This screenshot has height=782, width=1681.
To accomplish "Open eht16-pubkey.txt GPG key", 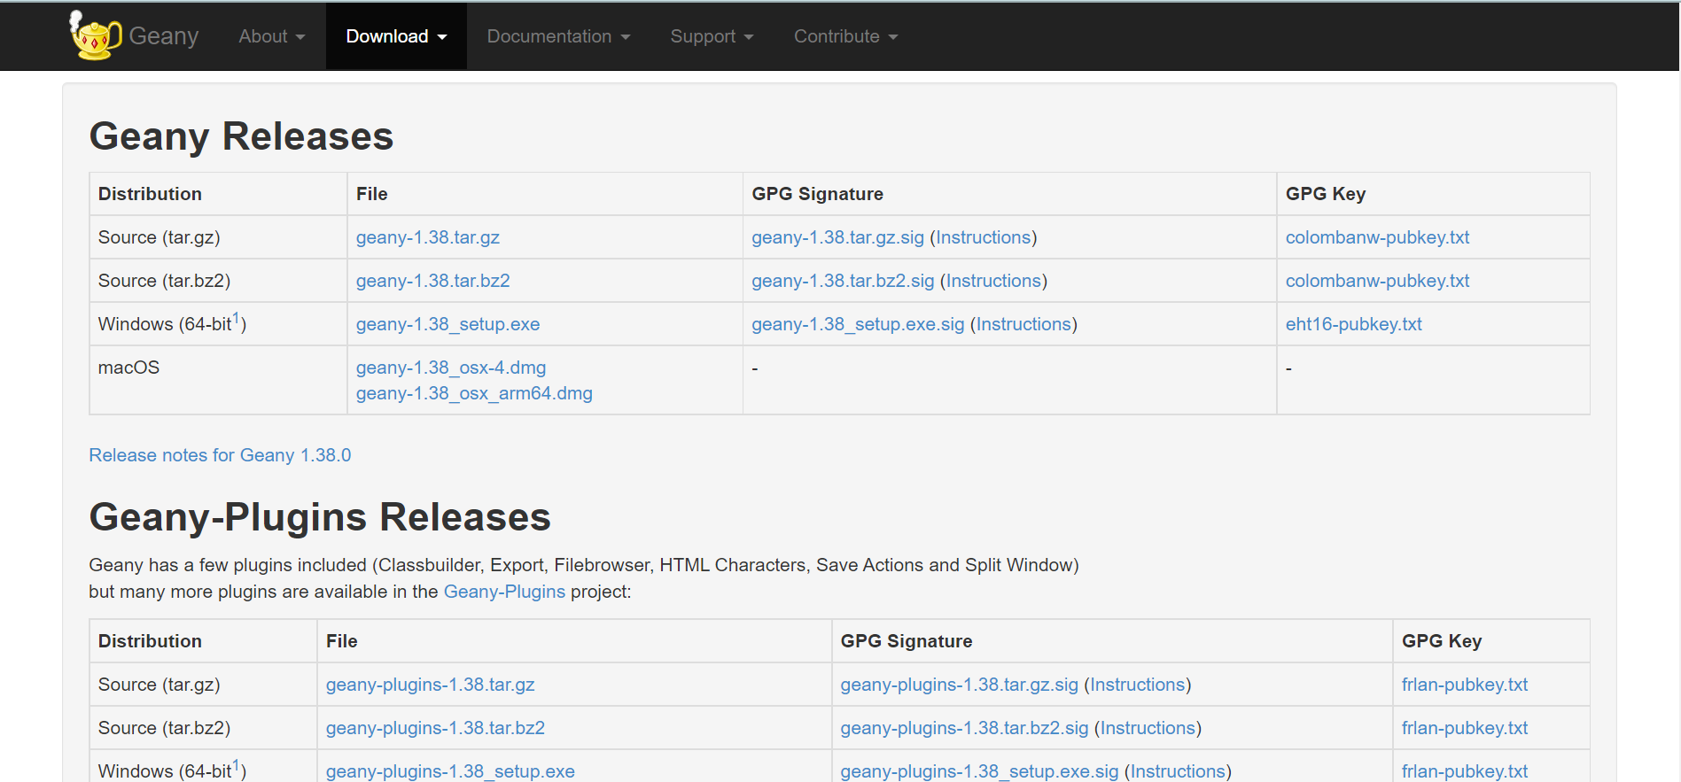I will [1353, 324].
